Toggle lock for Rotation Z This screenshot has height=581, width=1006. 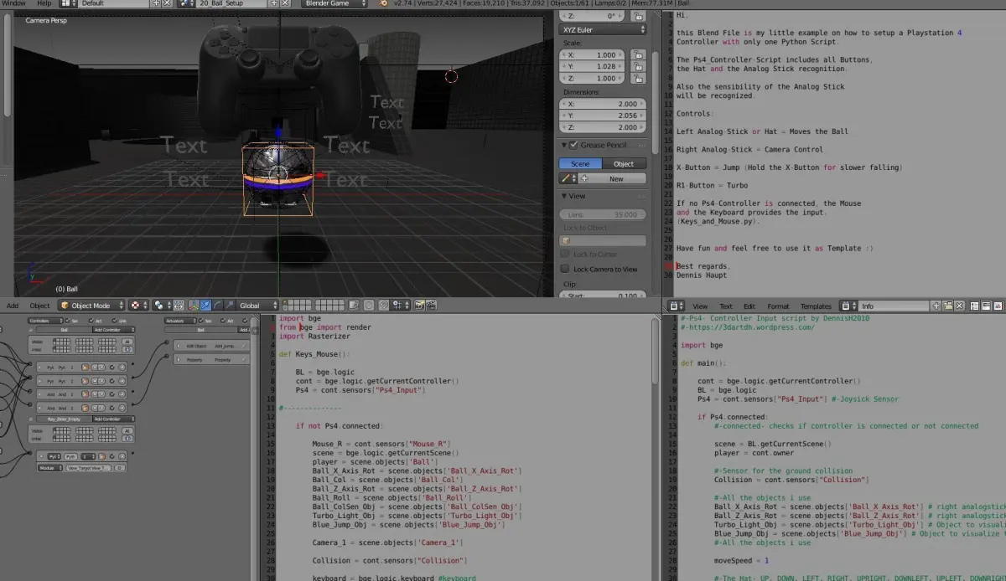637,16
